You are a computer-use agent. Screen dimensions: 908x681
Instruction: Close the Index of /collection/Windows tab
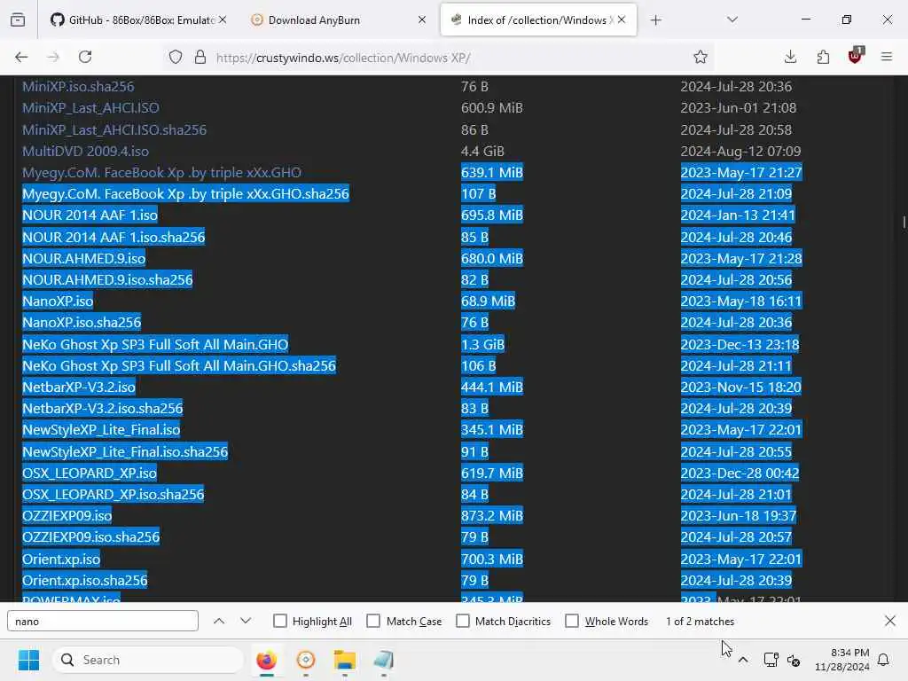click(622, 20)
